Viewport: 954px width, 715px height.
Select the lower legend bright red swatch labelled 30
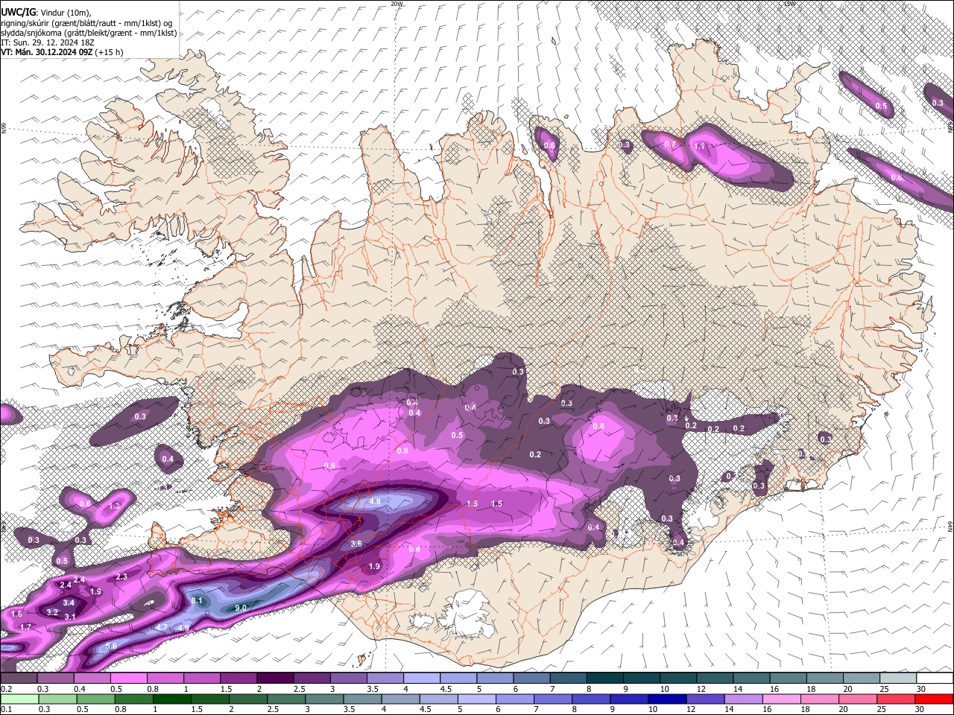(x=934, y=699)
